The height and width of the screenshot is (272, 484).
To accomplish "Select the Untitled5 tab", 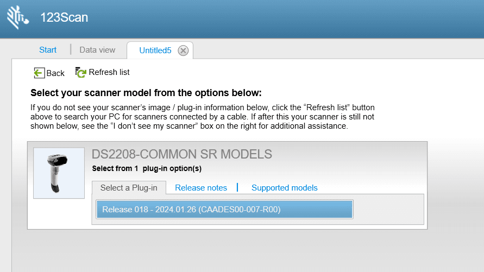I will (155, 50).
